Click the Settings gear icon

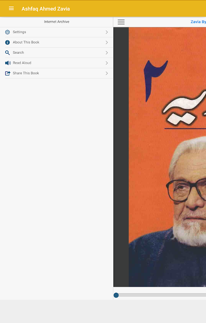(x=7, y=32)
